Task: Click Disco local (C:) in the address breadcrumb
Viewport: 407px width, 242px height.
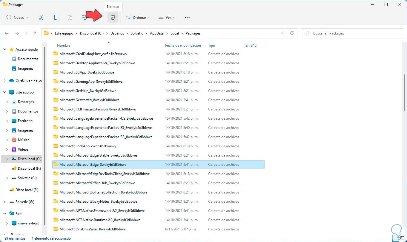Action: (x=92, y=33)
